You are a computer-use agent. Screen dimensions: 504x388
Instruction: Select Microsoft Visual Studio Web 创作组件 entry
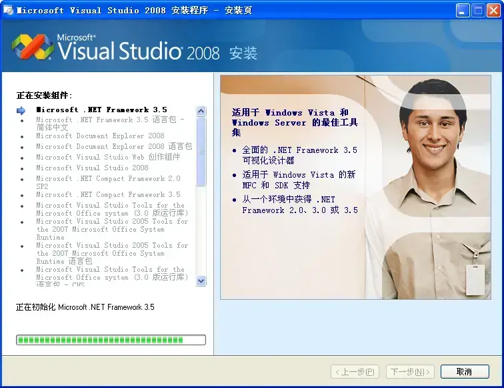pyautogui.click(x=108, y=157)
